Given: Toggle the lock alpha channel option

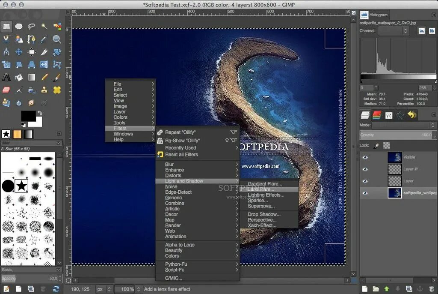Looking at the screenshot, I should [387, 146].
